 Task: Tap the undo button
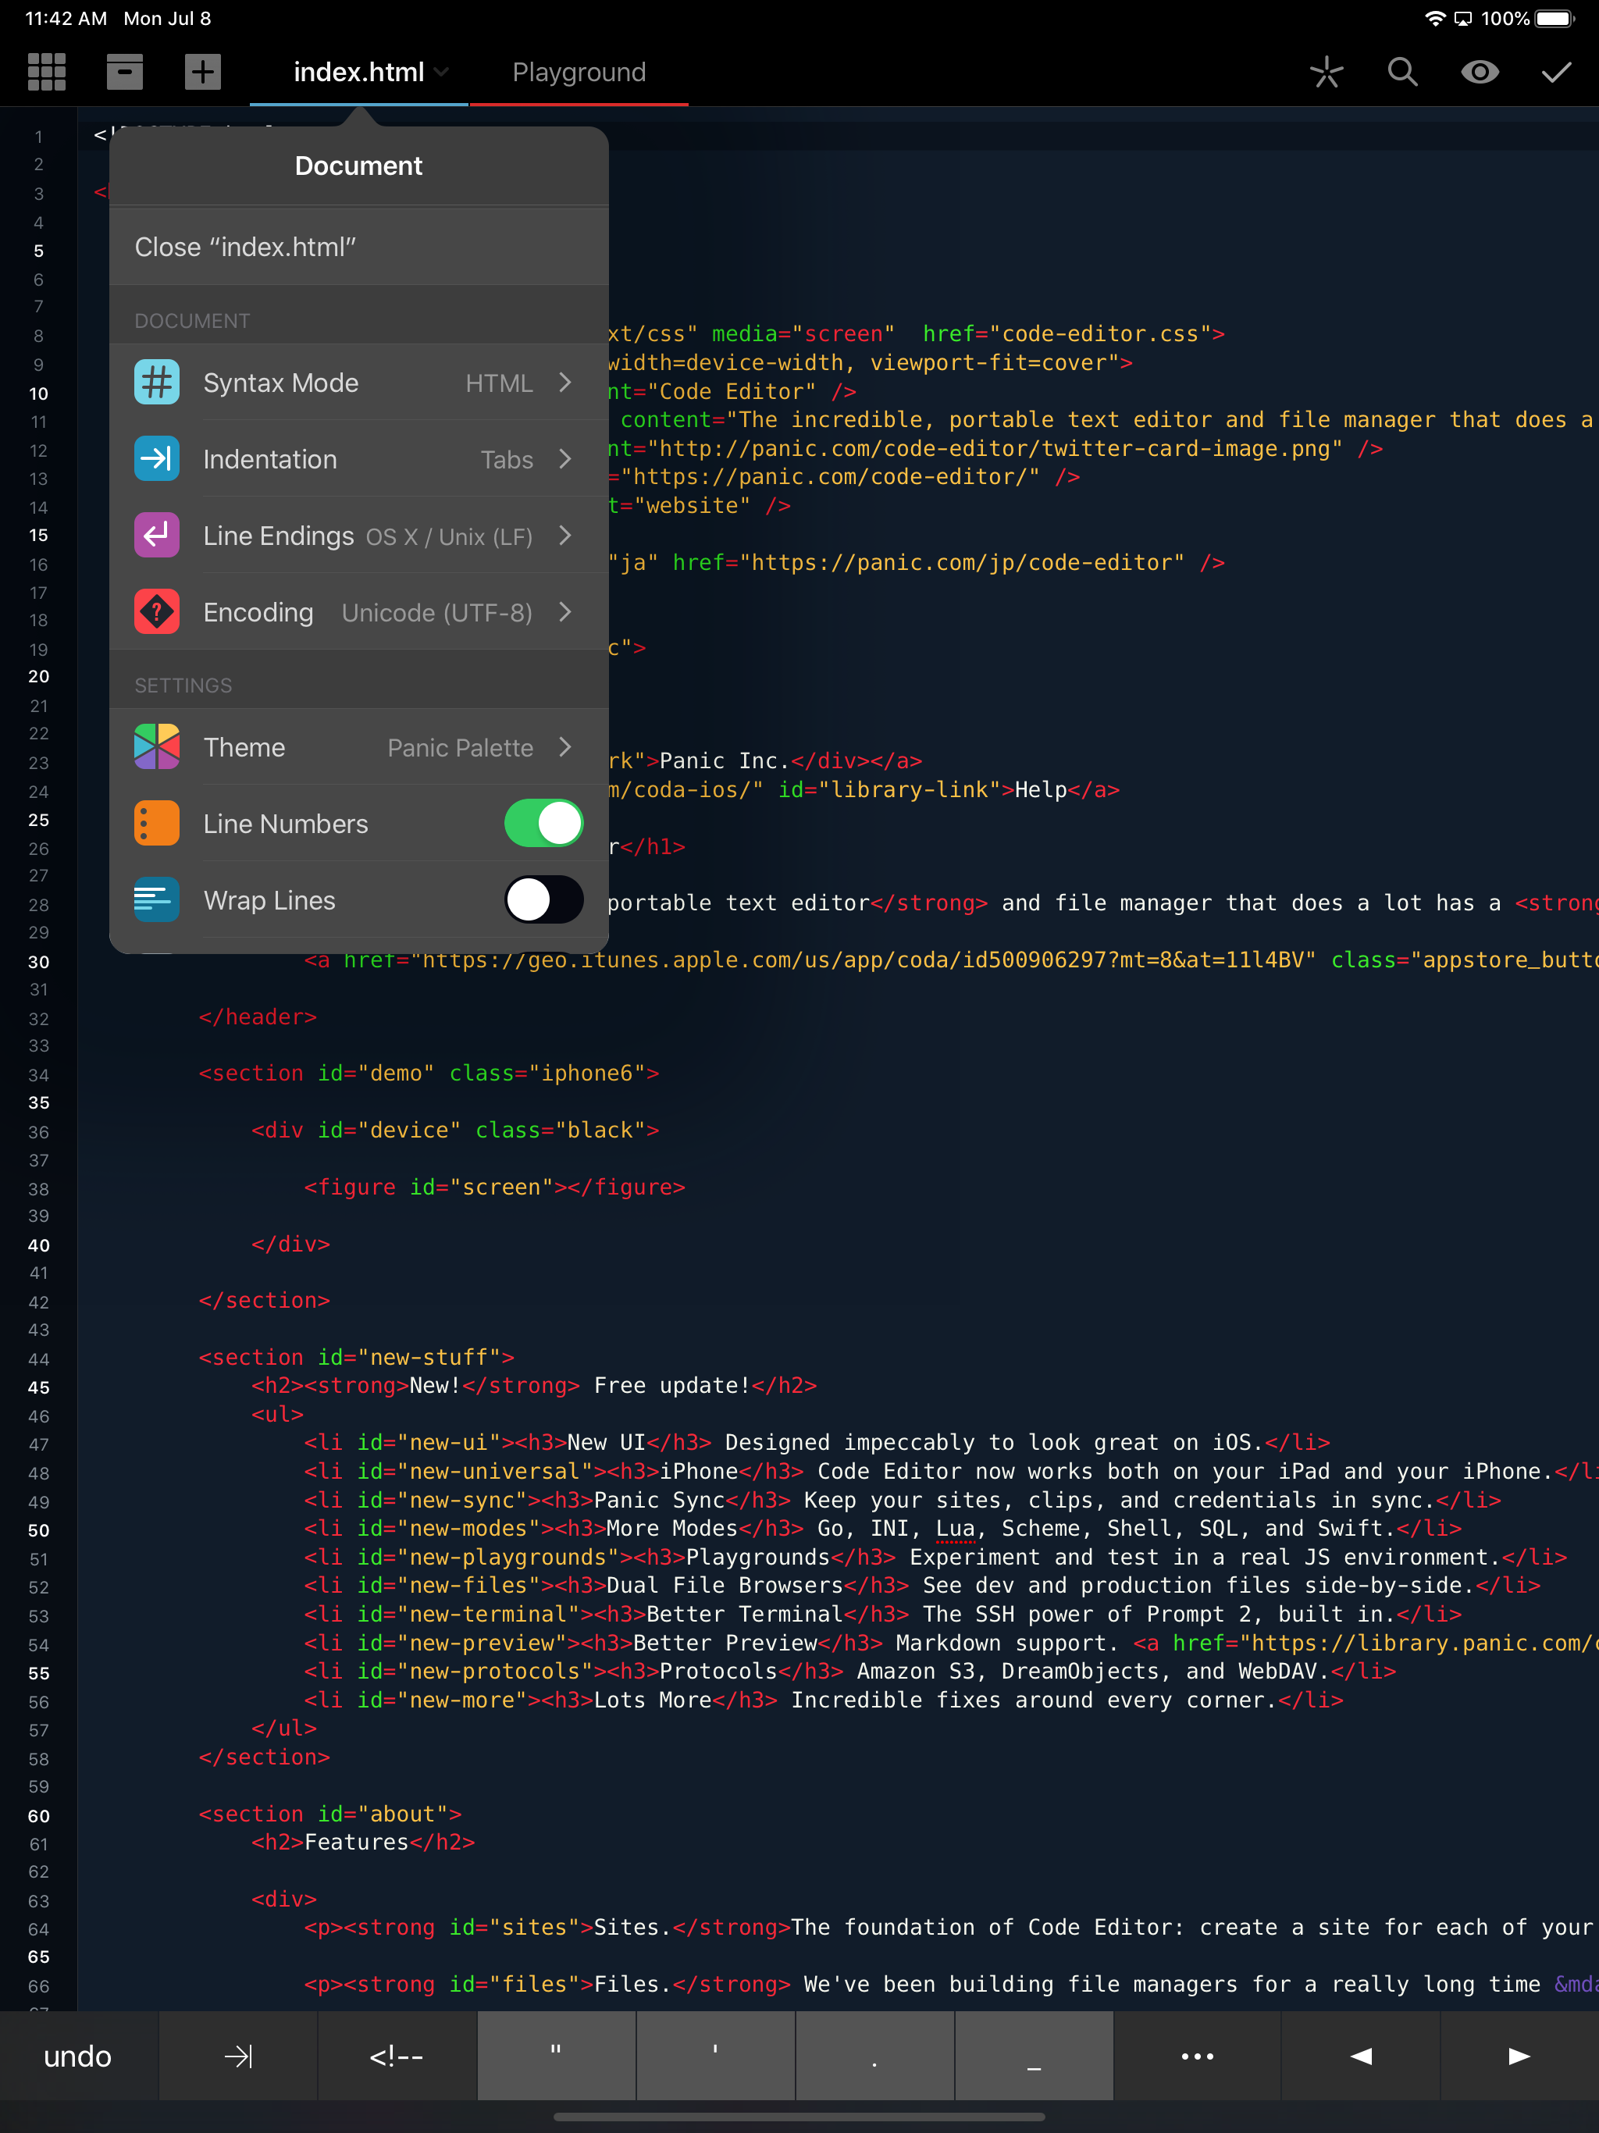(x=78, y=2056)
